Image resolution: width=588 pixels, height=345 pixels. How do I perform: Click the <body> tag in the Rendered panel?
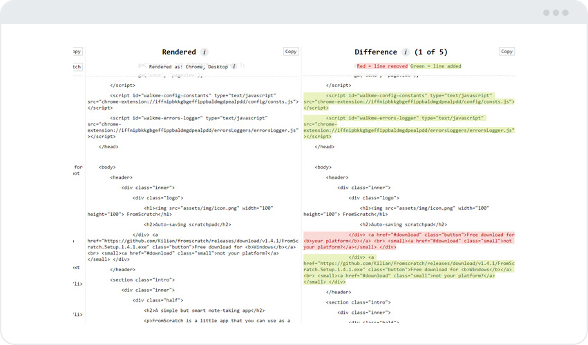click(107, 168)
